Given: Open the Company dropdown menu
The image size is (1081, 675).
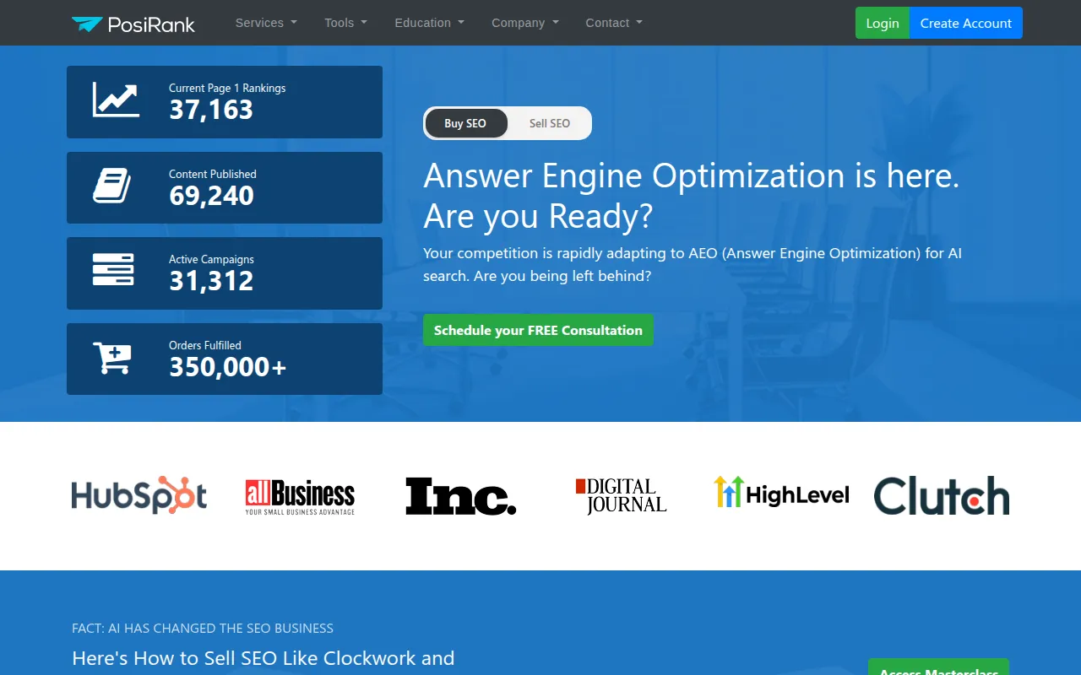Looking at the screenshot, I should pyautogui.click(x=525, y=23).
